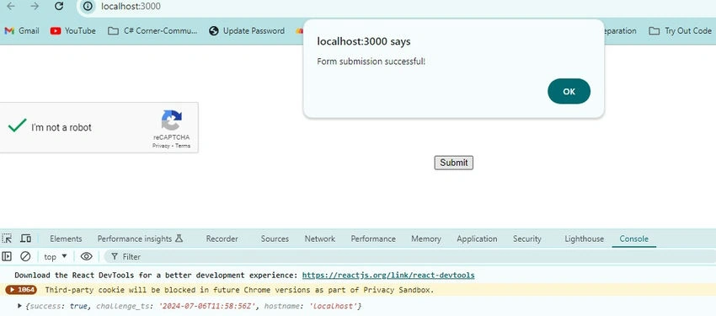Clear the console with the clear icon

25,257
